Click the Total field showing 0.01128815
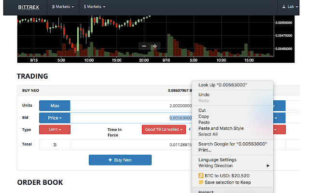This screenshot has width=309, height=193. coord(131,145)
